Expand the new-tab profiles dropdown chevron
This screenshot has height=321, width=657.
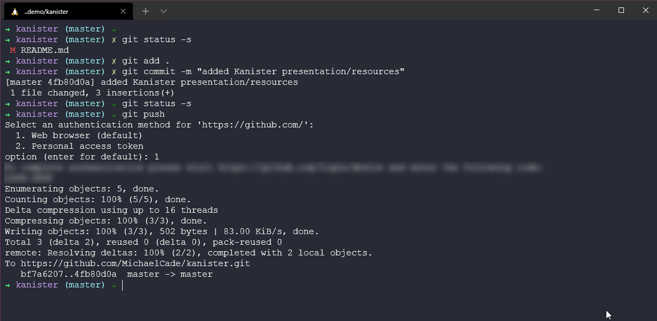click(x=164, y=11)
